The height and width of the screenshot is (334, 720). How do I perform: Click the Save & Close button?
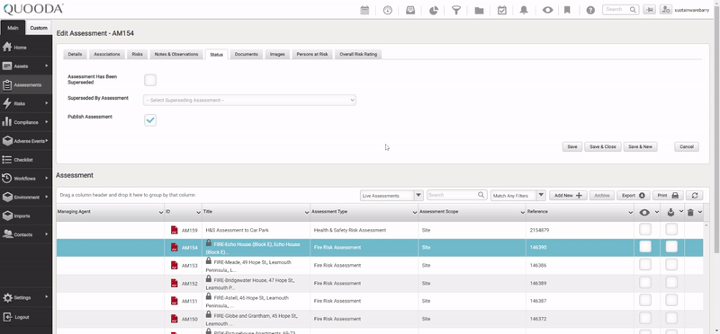[603, 146]
